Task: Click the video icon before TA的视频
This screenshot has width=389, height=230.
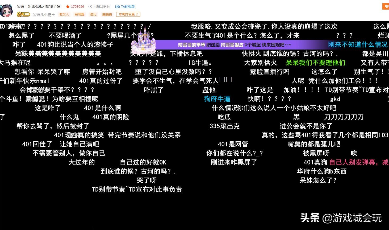Action: 117,6
